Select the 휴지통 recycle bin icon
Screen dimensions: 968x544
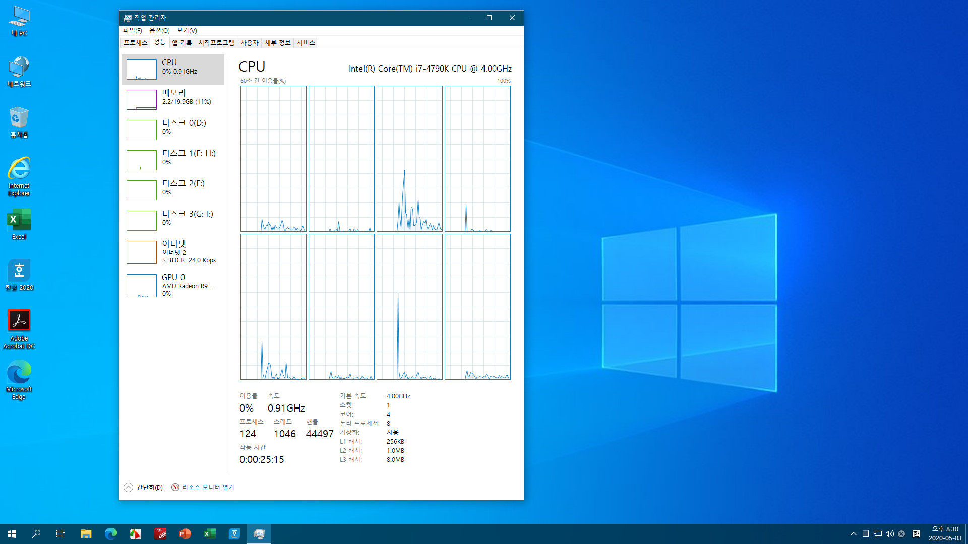coord(19,122)
